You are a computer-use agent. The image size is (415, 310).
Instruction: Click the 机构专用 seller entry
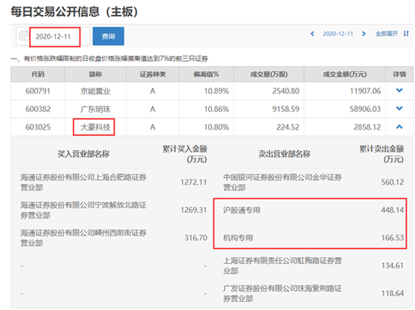coord(238,238)
